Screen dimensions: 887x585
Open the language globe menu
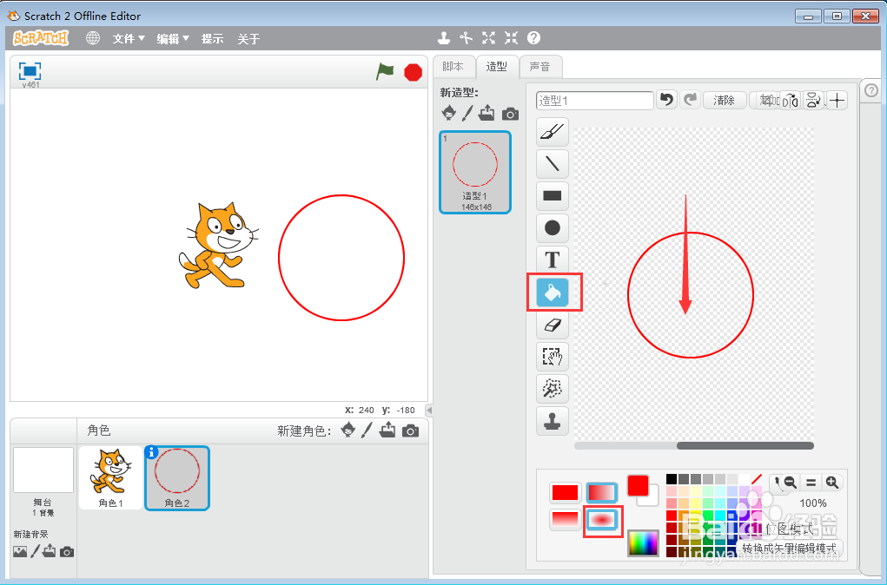93,38
